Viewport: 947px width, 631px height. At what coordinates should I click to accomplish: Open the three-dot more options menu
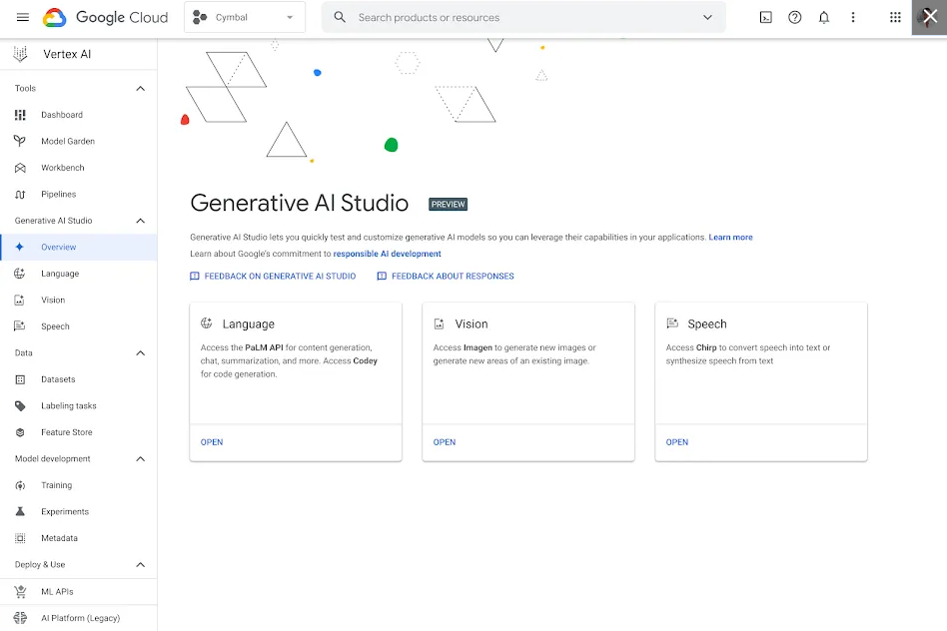click(853, 18)
